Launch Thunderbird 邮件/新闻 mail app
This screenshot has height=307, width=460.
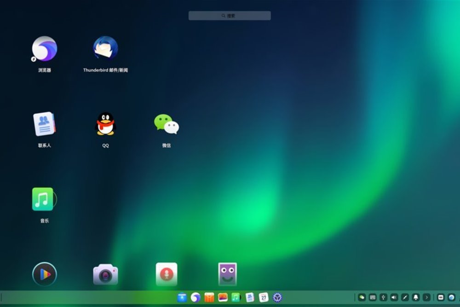coord(105,48)
